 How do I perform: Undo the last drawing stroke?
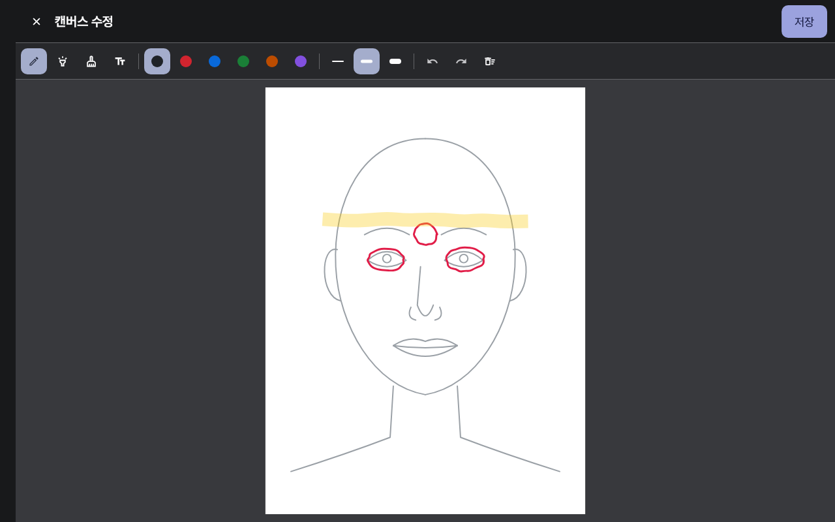pos(433,61)
